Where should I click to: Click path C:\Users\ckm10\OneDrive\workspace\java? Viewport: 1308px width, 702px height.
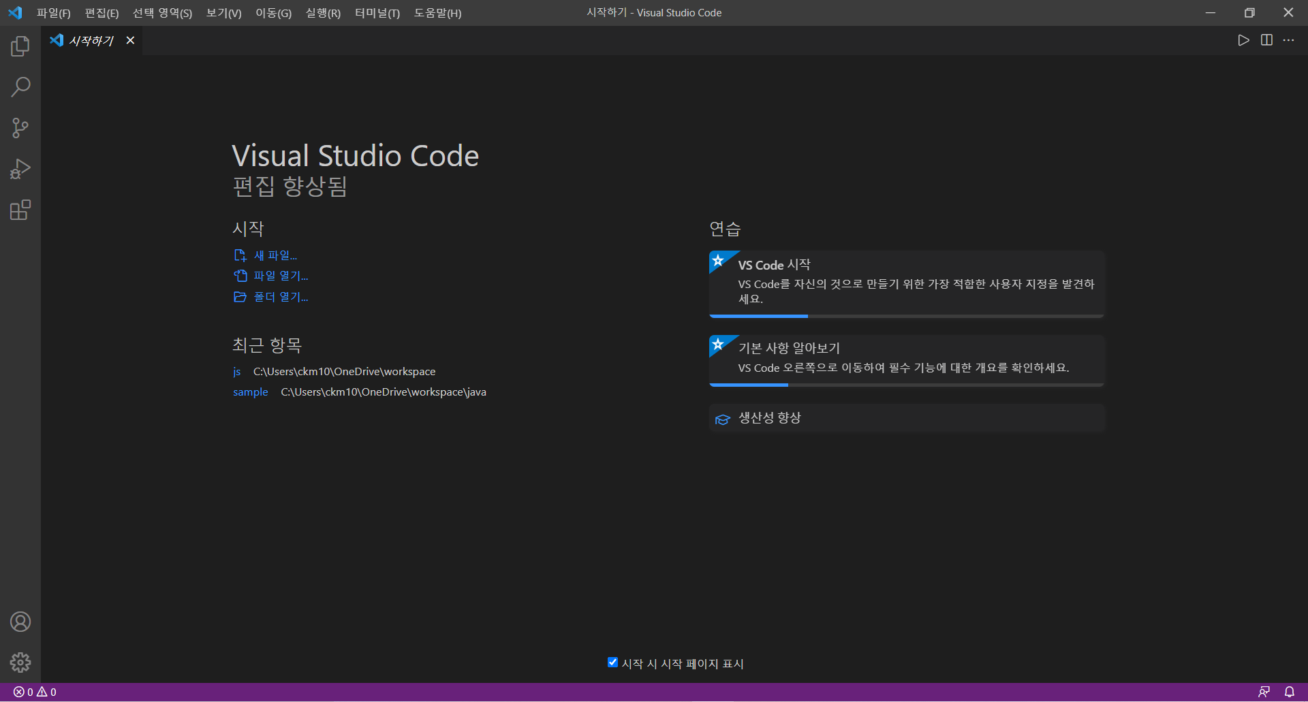point(384,392)
